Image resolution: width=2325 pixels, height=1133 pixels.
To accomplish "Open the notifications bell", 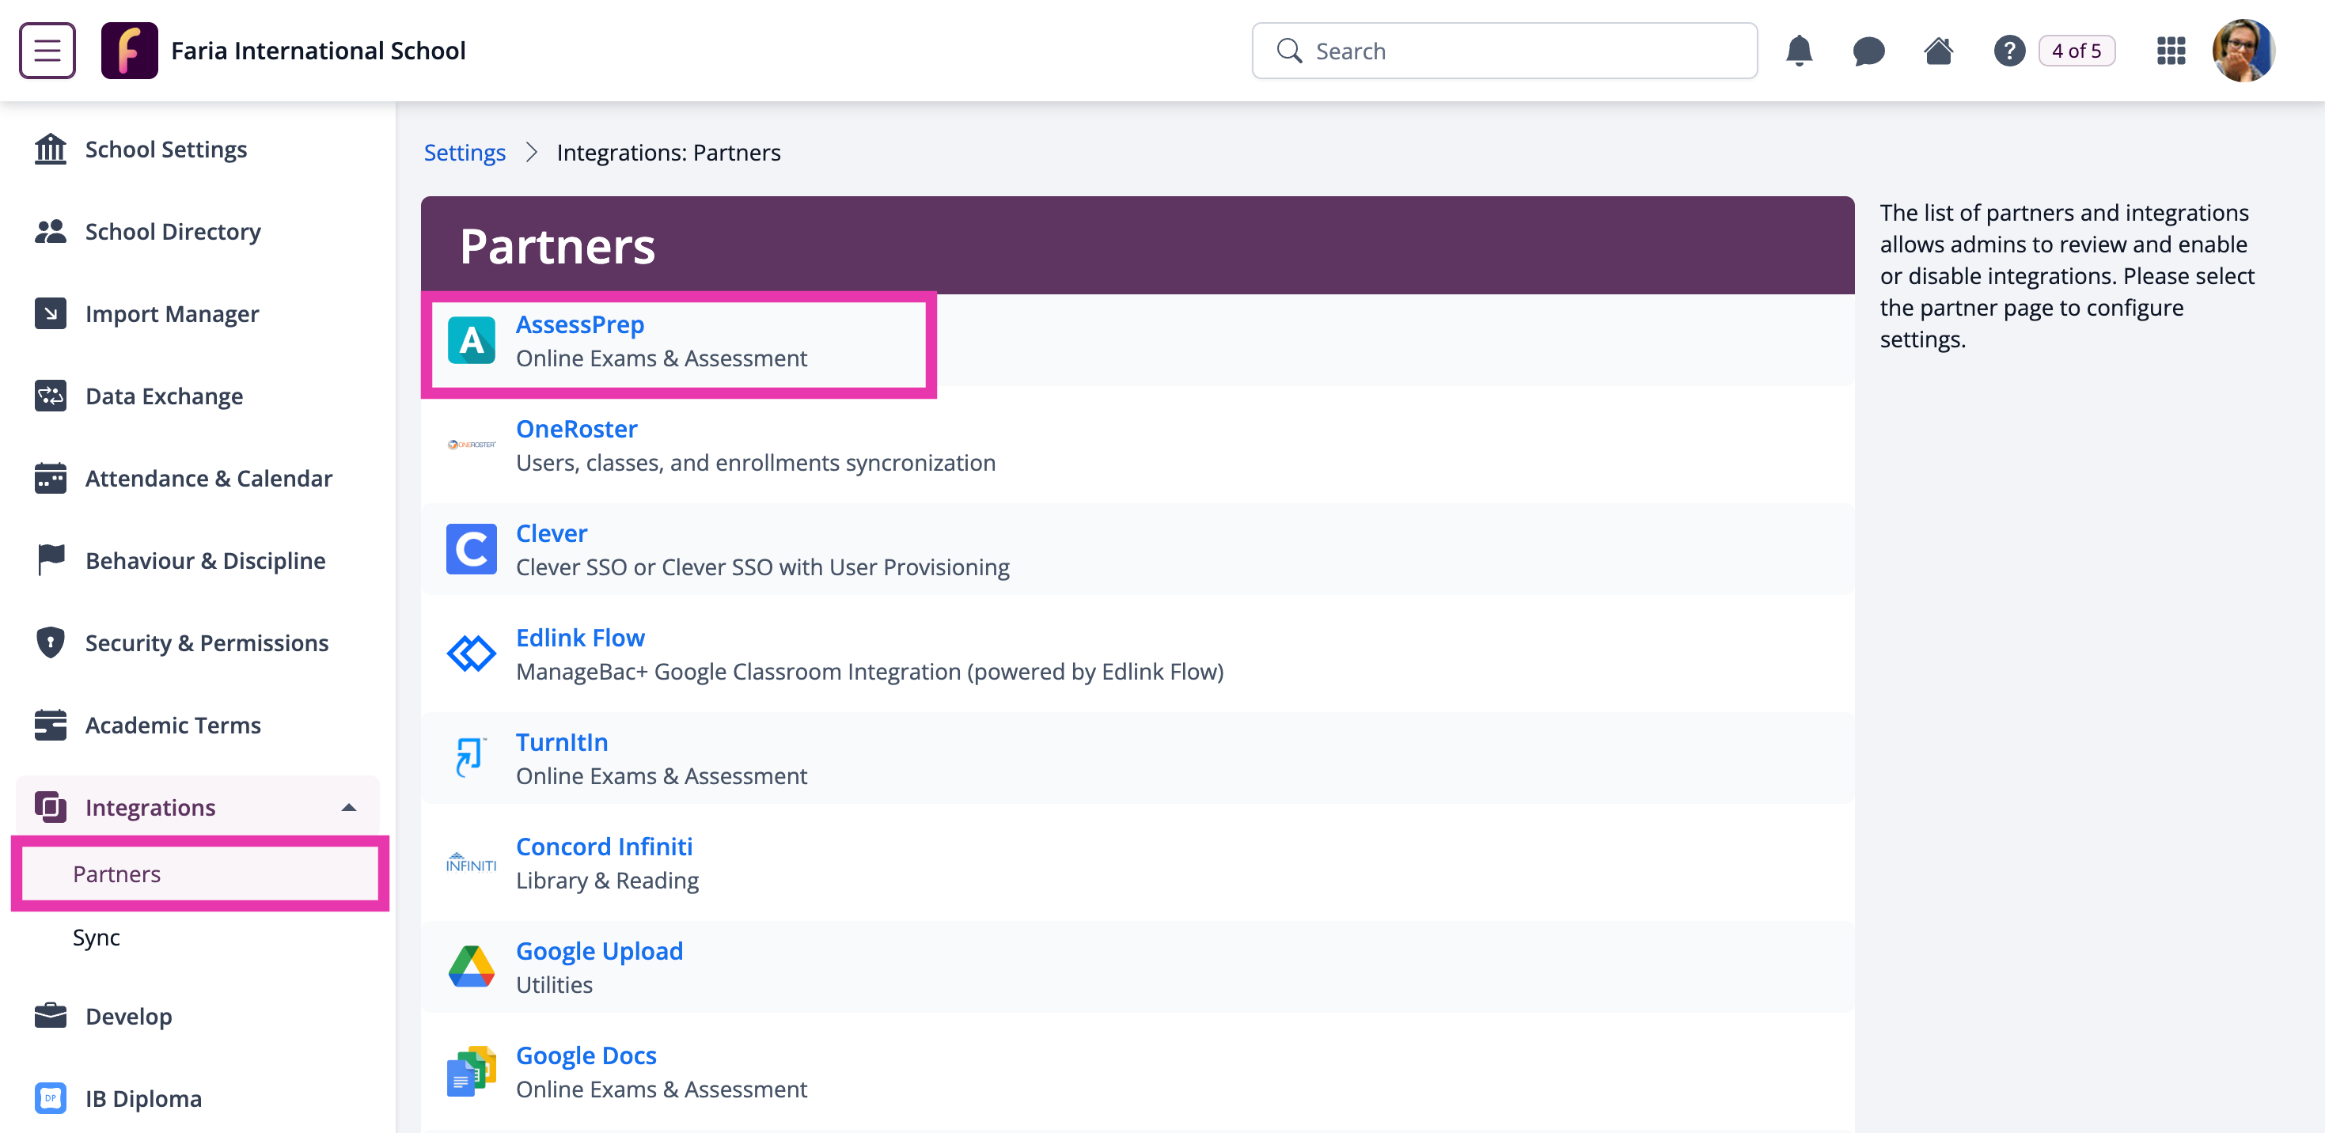I will (1799, 51).
